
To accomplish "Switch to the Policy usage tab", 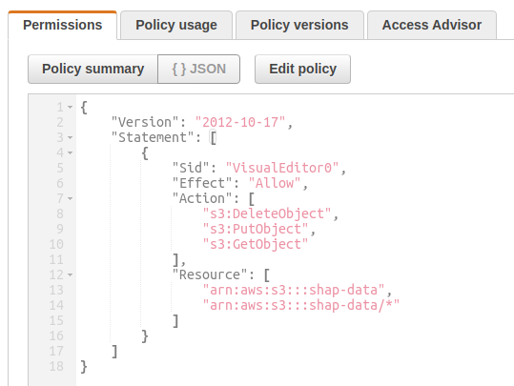I will click(x=176, y=25).
